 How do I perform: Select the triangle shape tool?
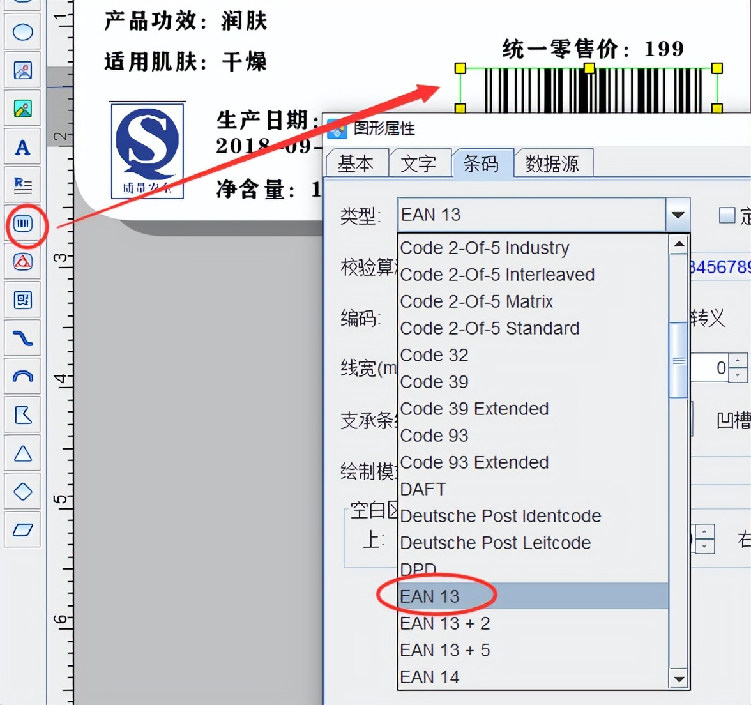(22, 453)
